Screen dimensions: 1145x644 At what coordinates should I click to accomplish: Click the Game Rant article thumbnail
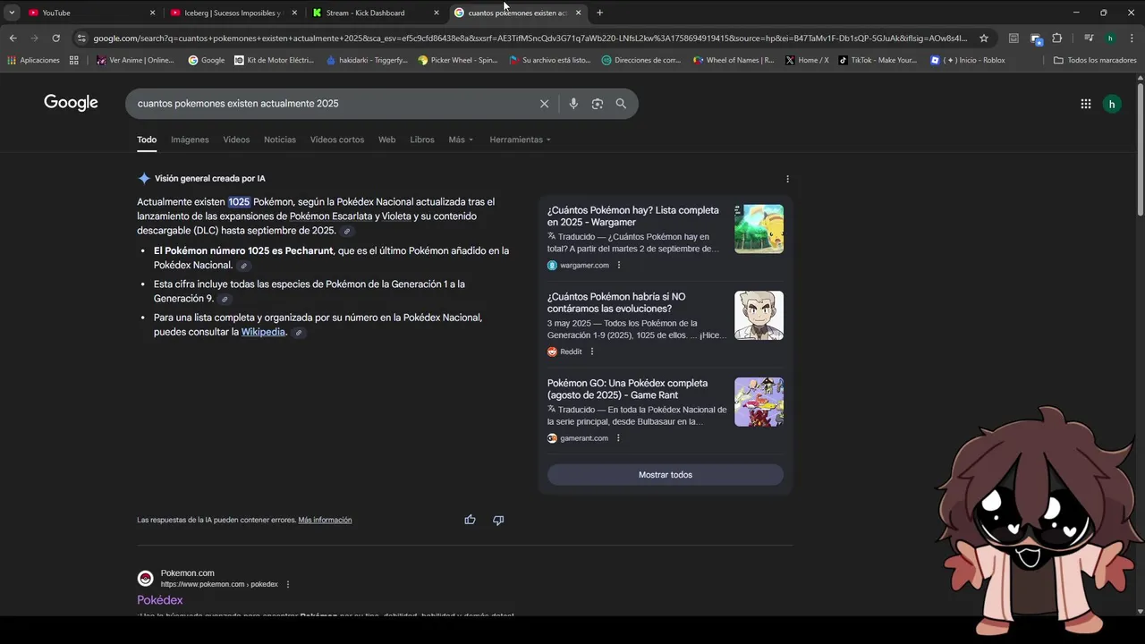(x=759, y=402)
